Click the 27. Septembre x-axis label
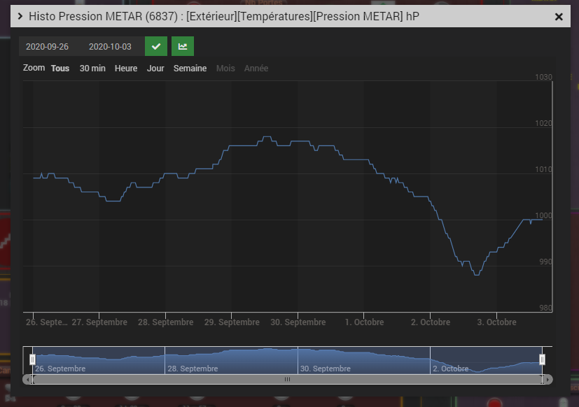Screen dimensions: 579x407 (x=99, y=322)
